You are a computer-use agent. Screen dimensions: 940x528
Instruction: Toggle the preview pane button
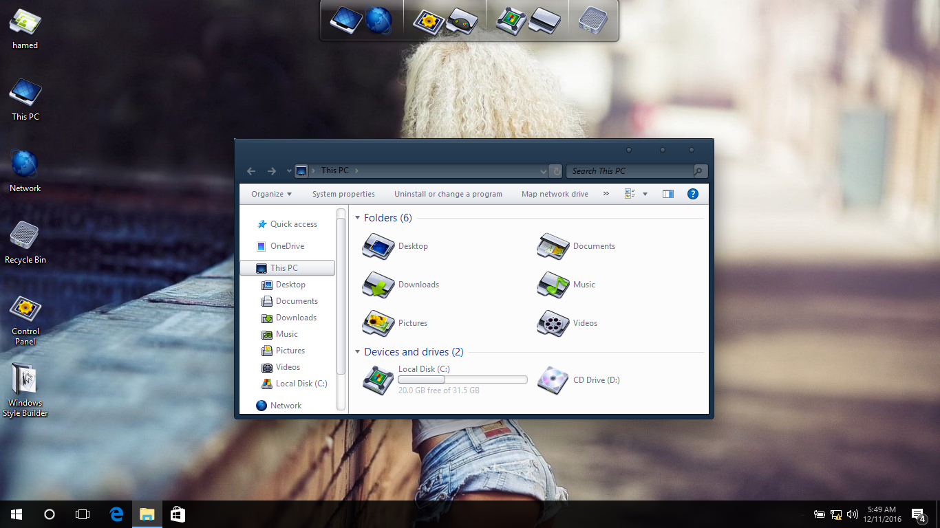[667, 194]
